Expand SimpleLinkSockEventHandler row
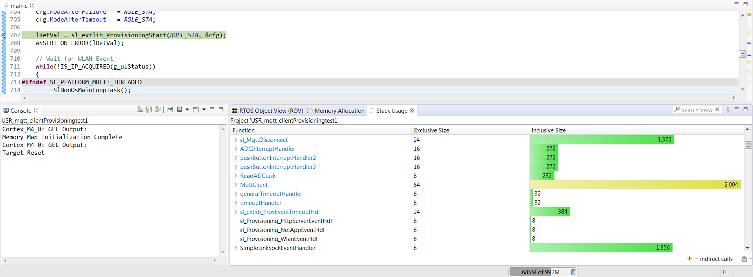This screenshot has width=753, height=277. coord(236,248)
